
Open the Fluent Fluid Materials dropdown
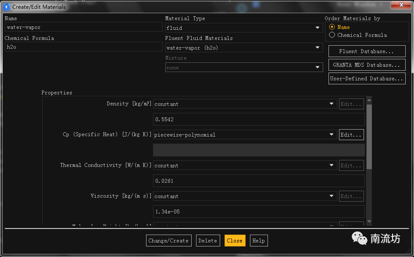click(244, 47)
